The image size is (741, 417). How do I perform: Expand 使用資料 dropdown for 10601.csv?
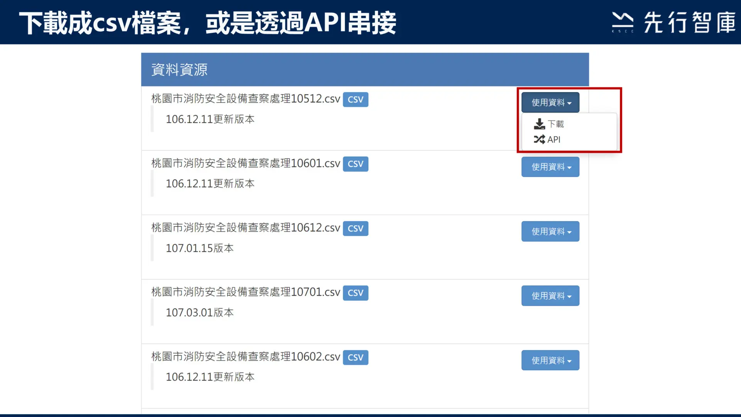pyautogui.click(x=550, y=167)
